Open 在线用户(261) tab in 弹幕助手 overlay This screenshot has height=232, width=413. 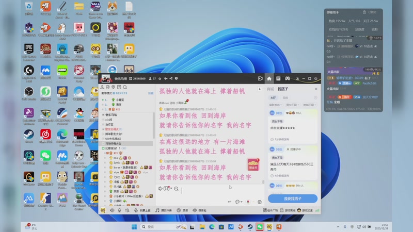pos(338,29)
